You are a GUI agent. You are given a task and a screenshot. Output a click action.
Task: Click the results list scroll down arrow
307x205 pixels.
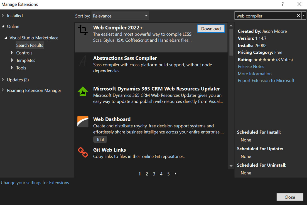pos(231,166)
